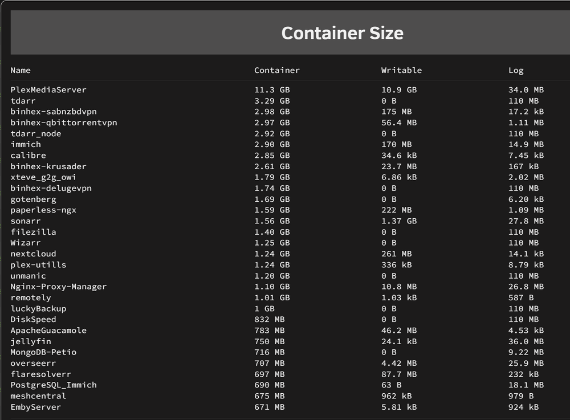
Task: Click the Log column header
Action: pos(516,71)
